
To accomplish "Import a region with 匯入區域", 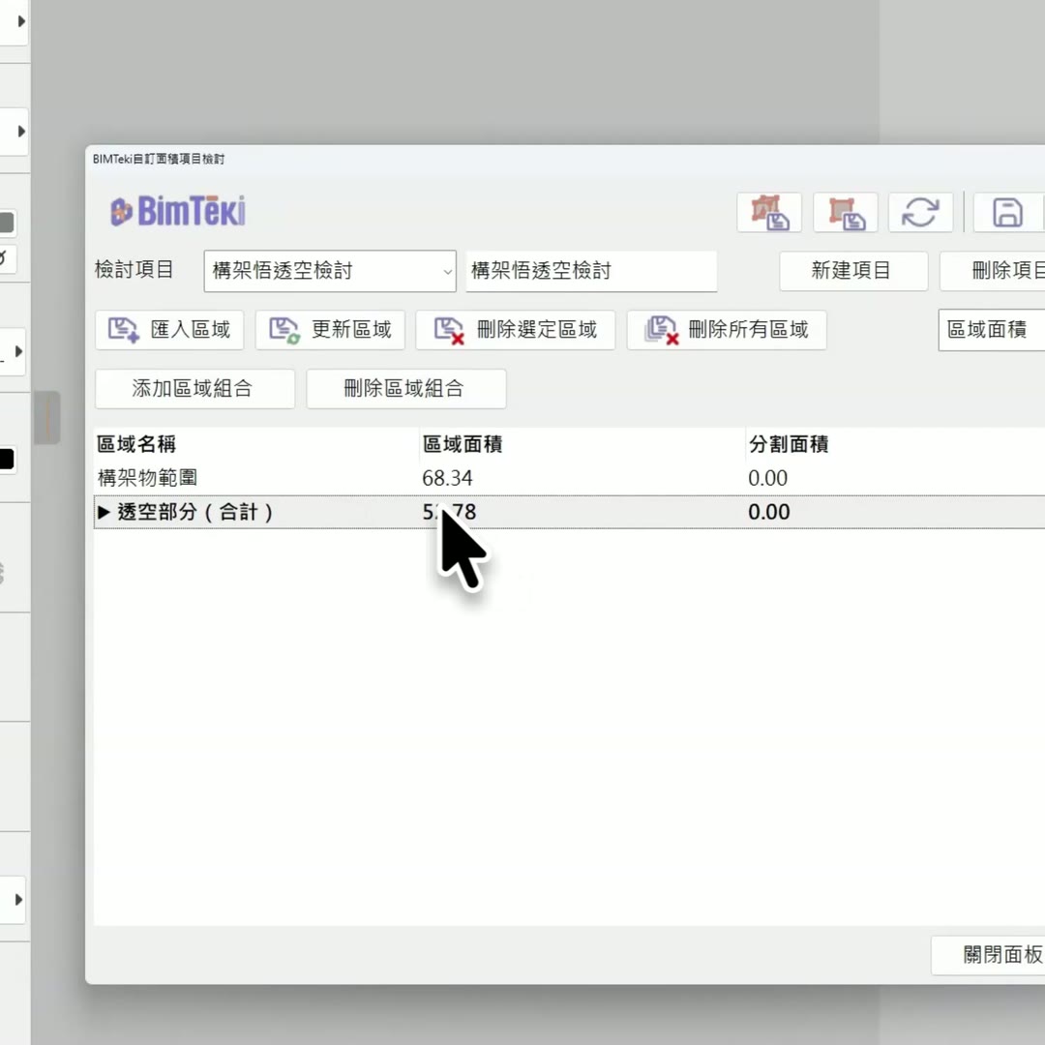I will click(169, 330).
